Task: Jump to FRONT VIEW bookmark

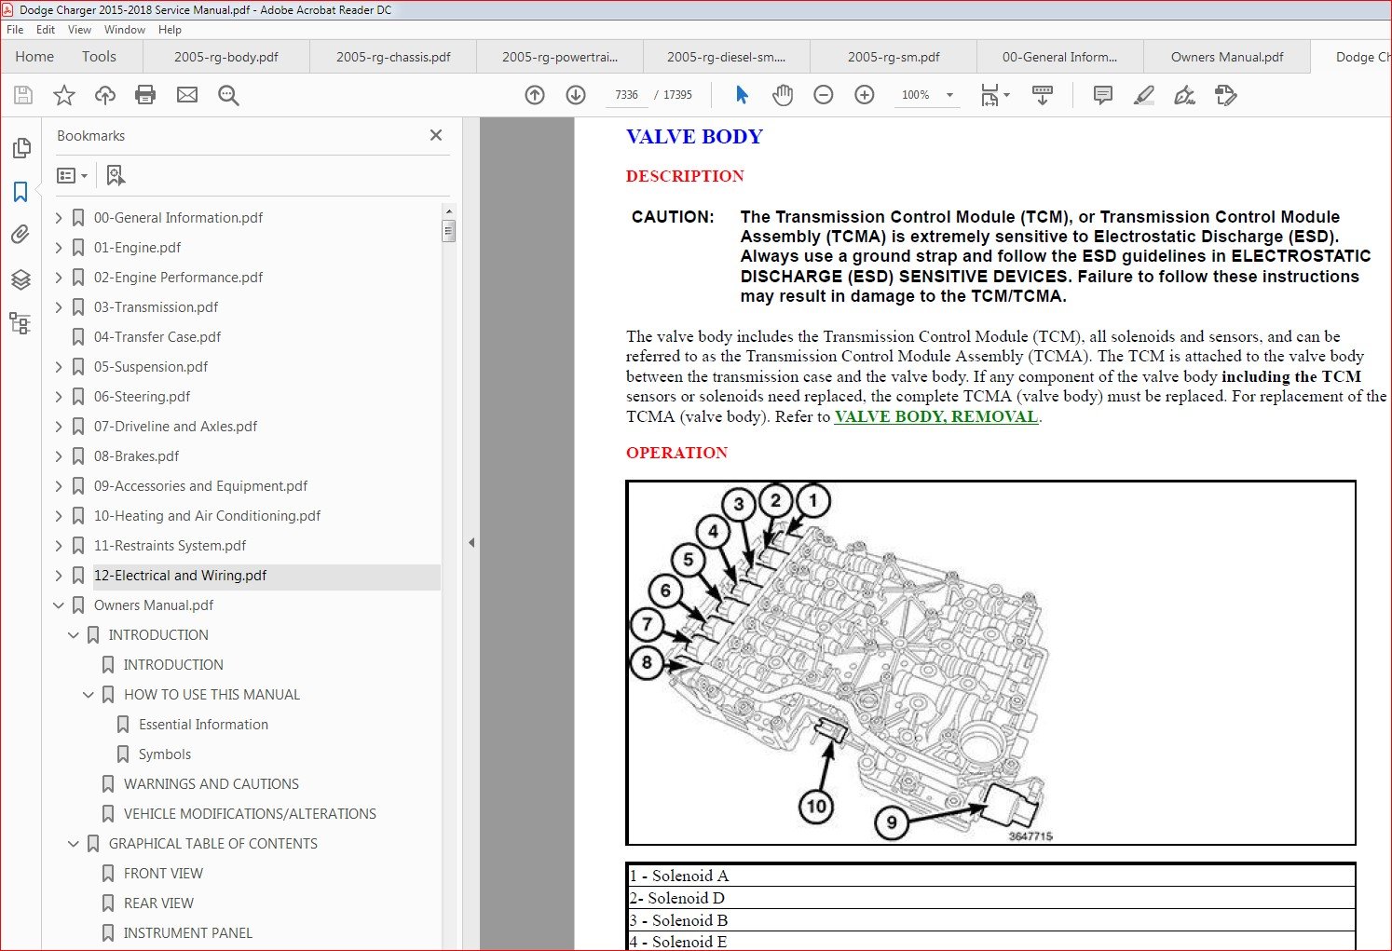Action: click(x=163, y=874)
